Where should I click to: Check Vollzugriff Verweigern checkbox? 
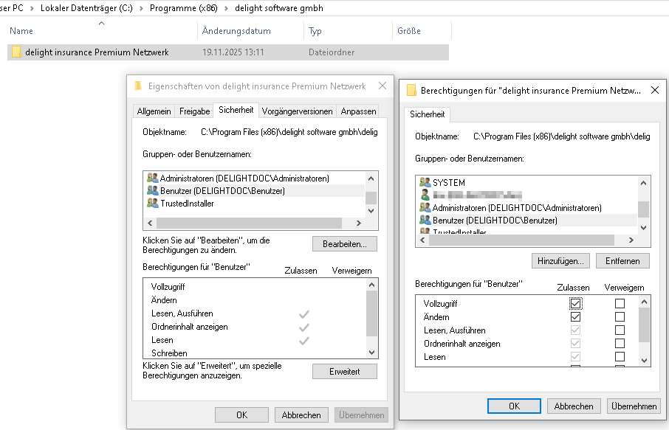[x=620, y=303]
